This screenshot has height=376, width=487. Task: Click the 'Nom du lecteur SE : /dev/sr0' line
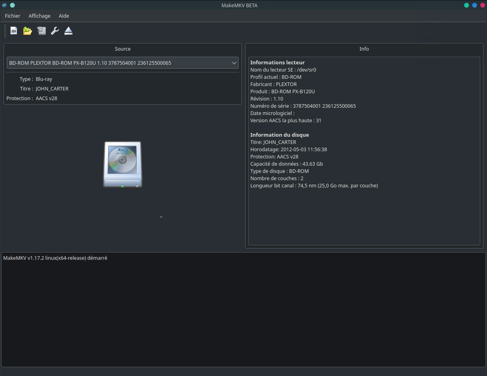tap(283, 70)
